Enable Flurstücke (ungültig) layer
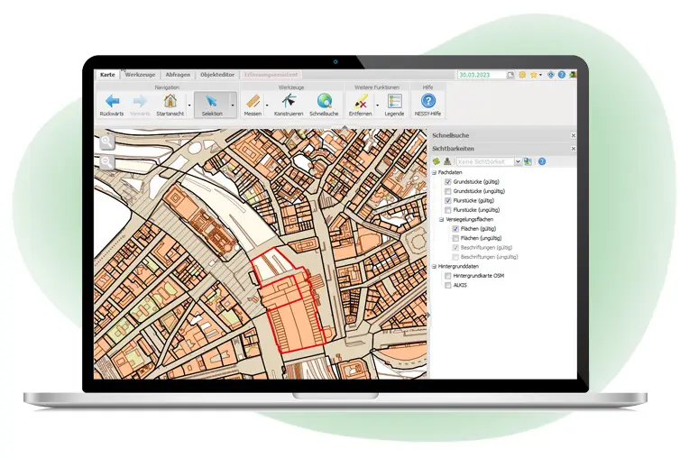Image resolution: width=680 pixels, height=458 pixels. (x=447, y=209)
